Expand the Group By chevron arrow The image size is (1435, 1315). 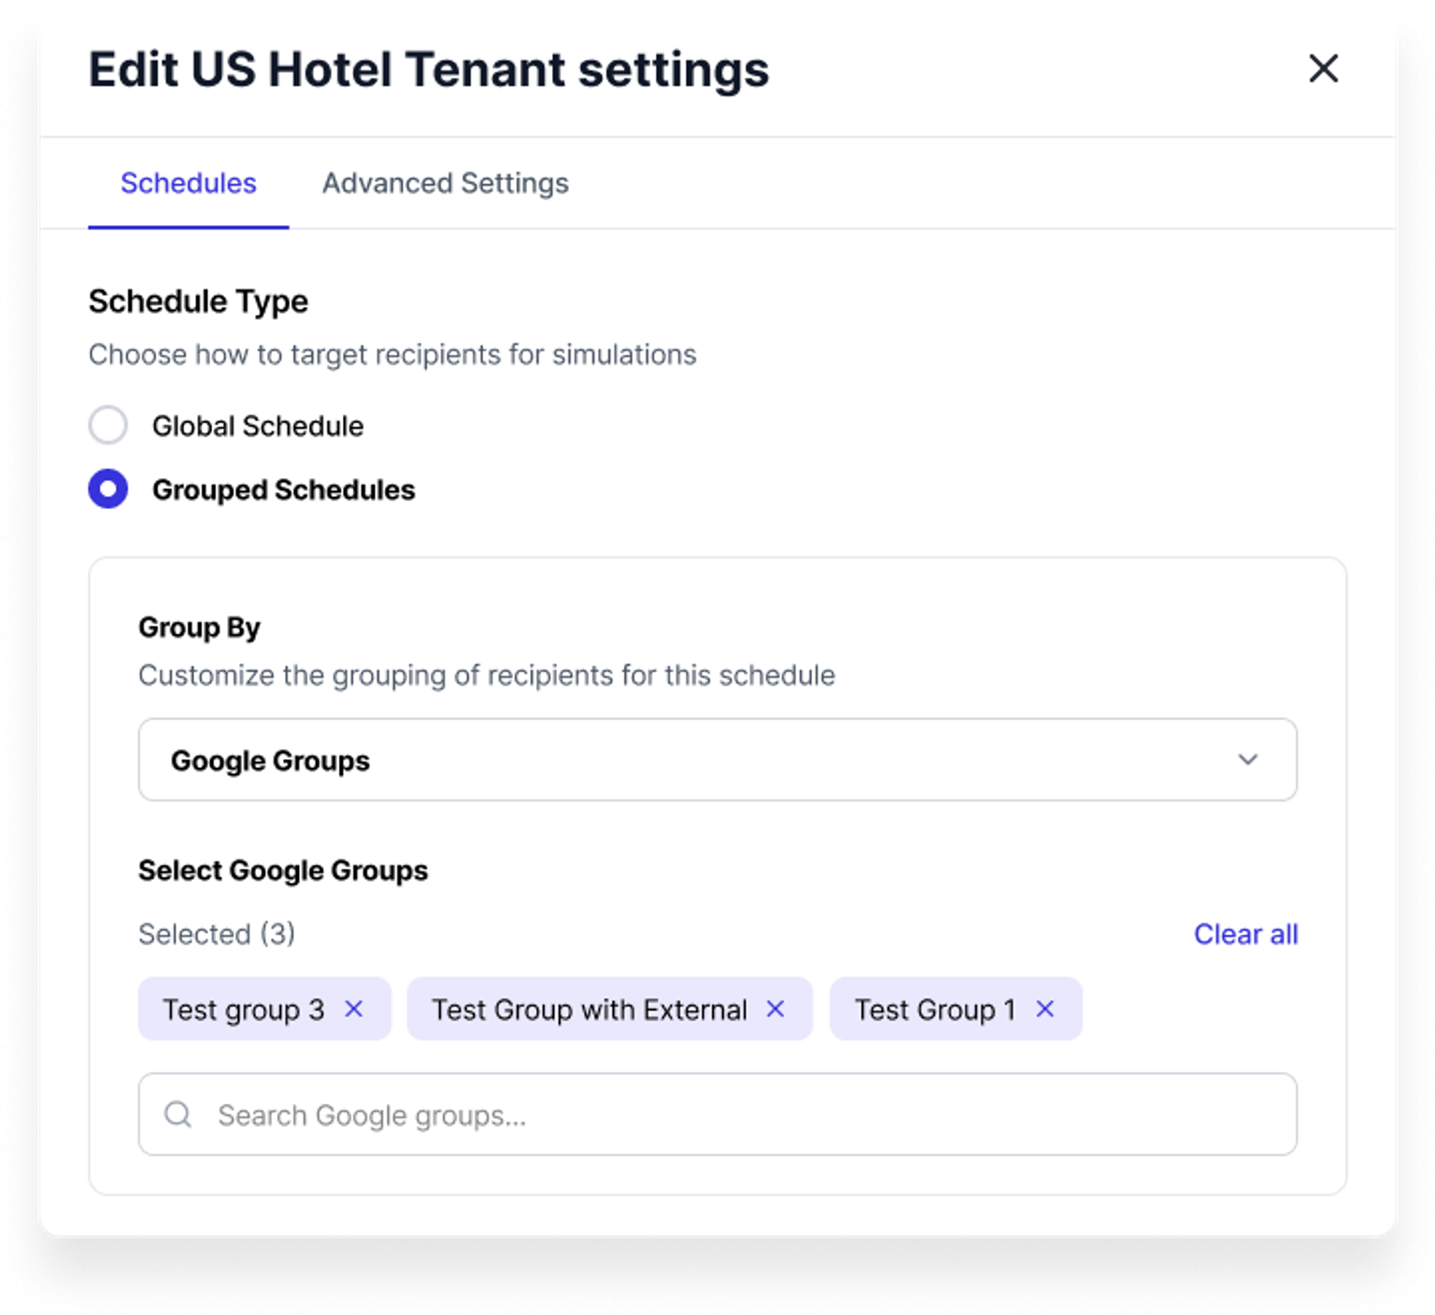[x=1248, y=759]
